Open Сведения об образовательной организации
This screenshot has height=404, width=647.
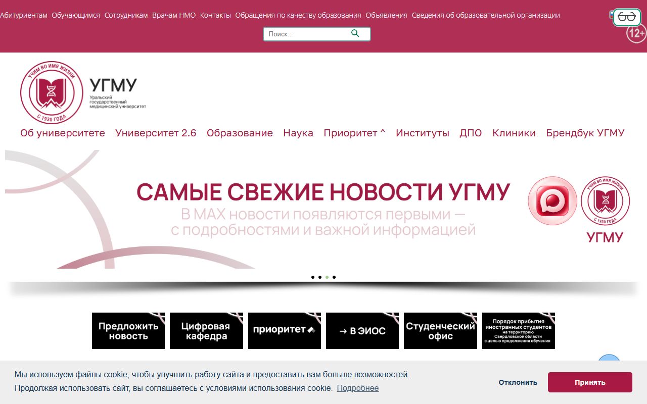486,15
